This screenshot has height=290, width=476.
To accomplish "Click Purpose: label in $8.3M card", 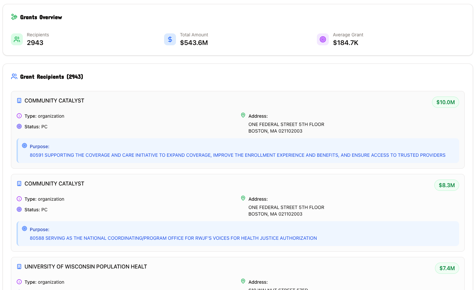I will point(39,229).
